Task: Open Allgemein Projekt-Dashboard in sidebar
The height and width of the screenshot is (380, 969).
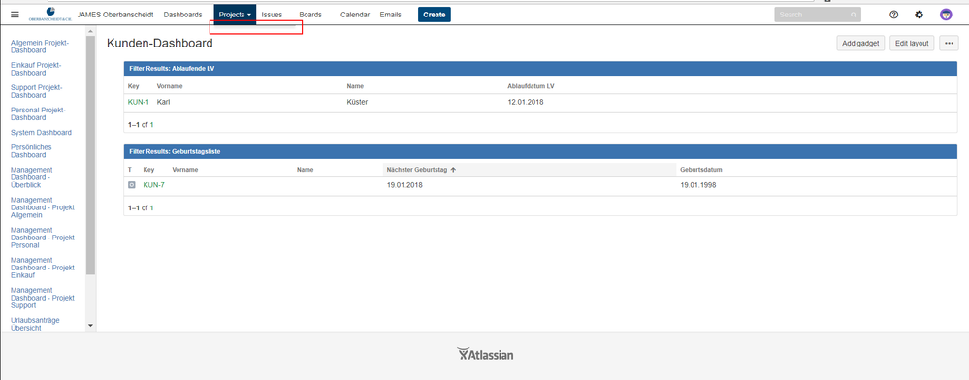Action: pos(40,47)
